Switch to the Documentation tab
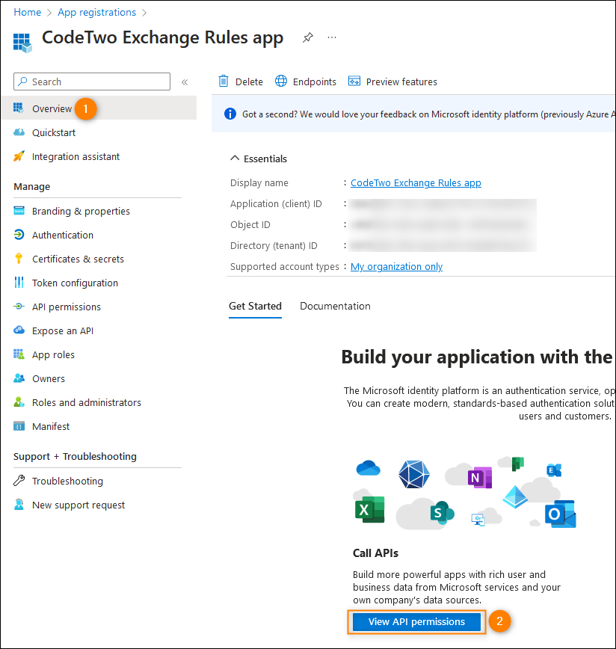 [335, 307]
